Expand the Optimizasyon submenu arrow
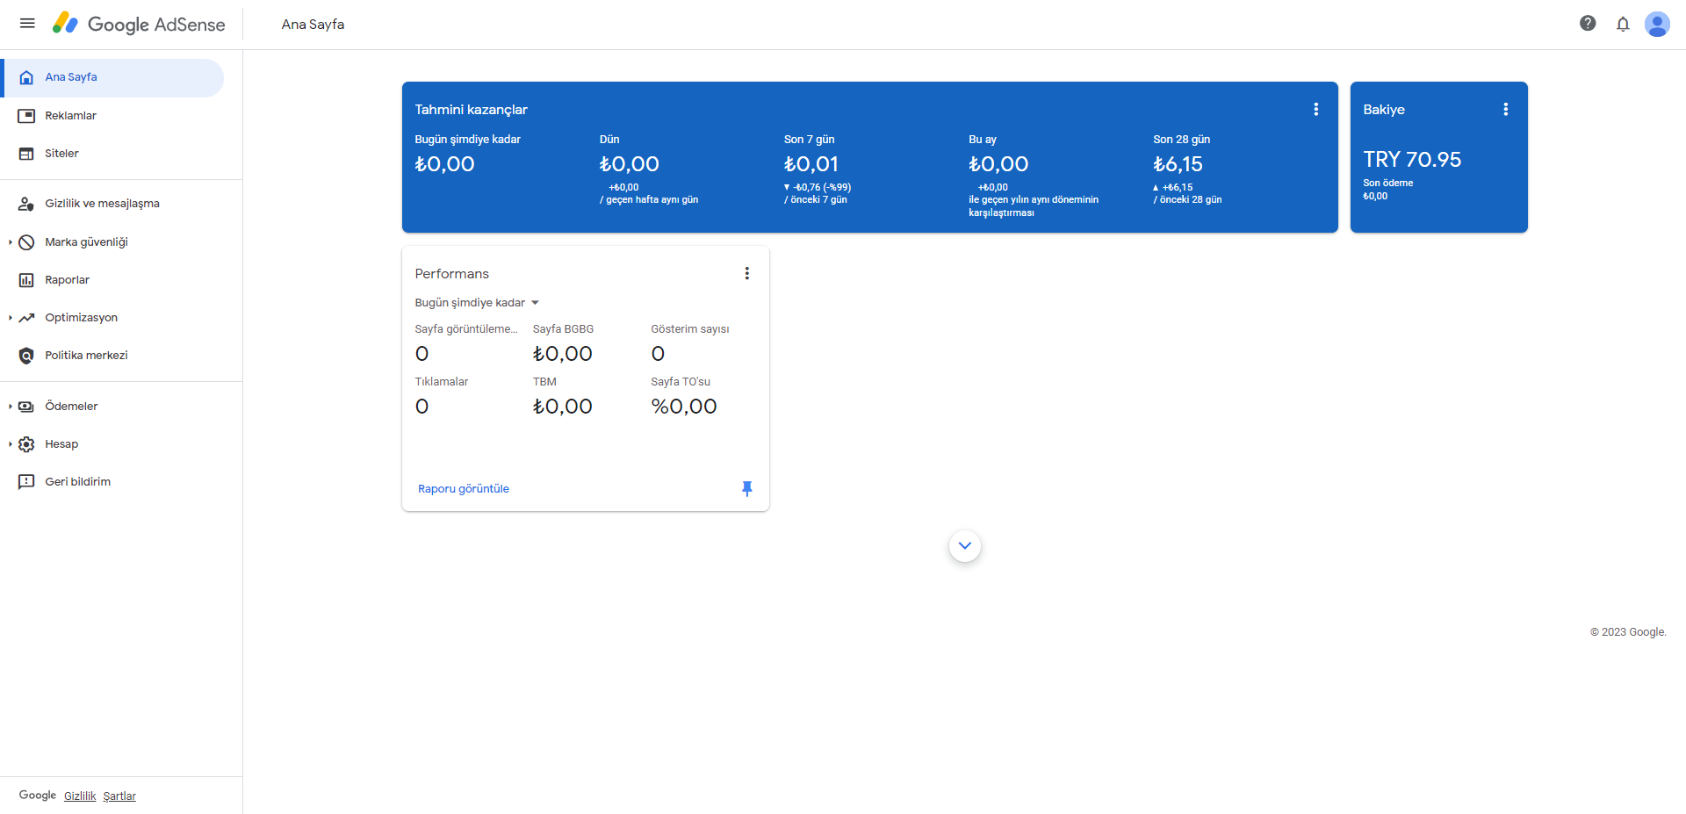This screenshot has width=1686, height=814. coord(10,318)
